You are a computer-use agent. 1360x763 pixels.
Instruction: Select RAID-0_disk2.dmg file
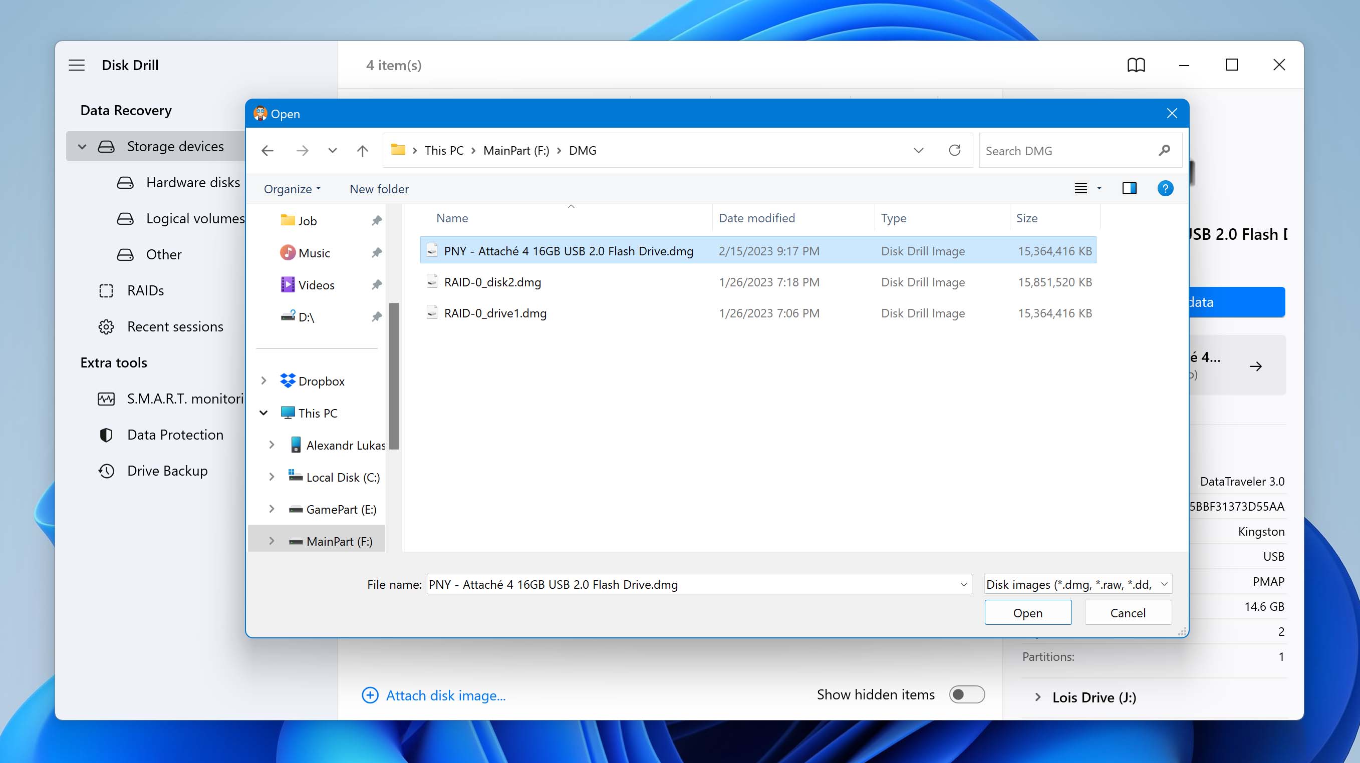pyautogui.click(x=758, y=282)
